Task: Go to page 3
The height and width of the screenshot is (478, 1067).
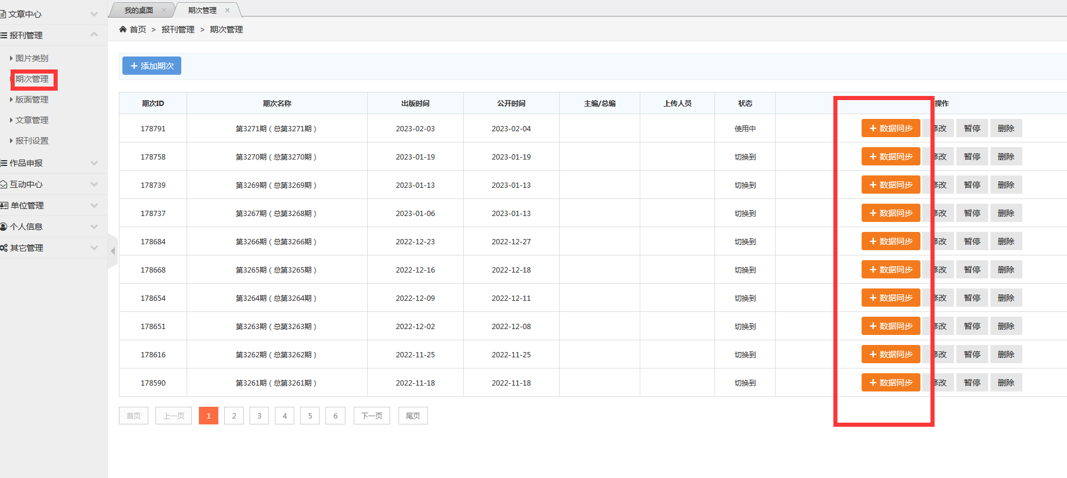Action: tap(259, 416)
